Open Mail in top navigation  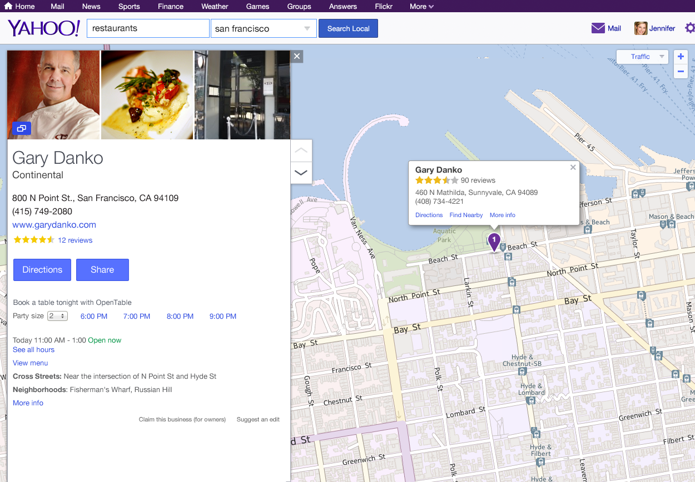click(57, 6)
